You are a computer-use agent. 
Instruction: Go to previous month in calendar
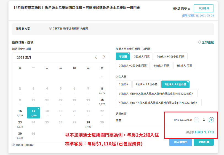tap(96, 57)
